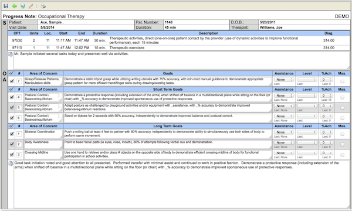Open Level dropdown for goal 5 playground activities
The width and height of the screenshot is (352, 211).
pyautogui.click(x=307, y=106)
